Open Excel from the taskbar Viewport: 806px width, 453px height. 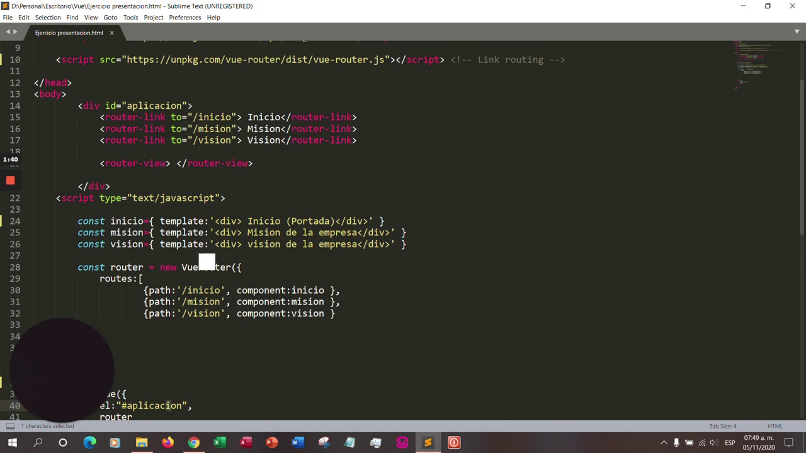219,443
